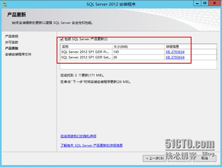Maximize the SQL Server 2012 setup window
Screen dimensions: 222x167
(x=205, y=3)
